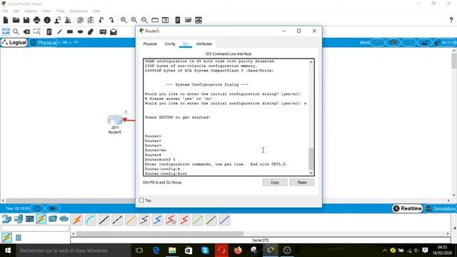Screen dimensions: 457x257
Task: Choose the Inspect magnifier tool
Action: 16,31
